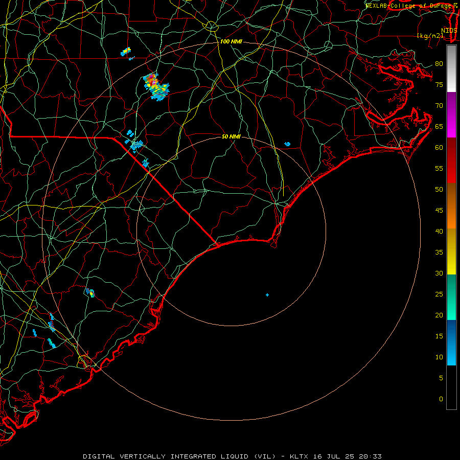Viewport: 460px width, 460px height.
Task: Click the isolated cyan cell east of the 50 NMI label
Action: (x=287, y=144)
